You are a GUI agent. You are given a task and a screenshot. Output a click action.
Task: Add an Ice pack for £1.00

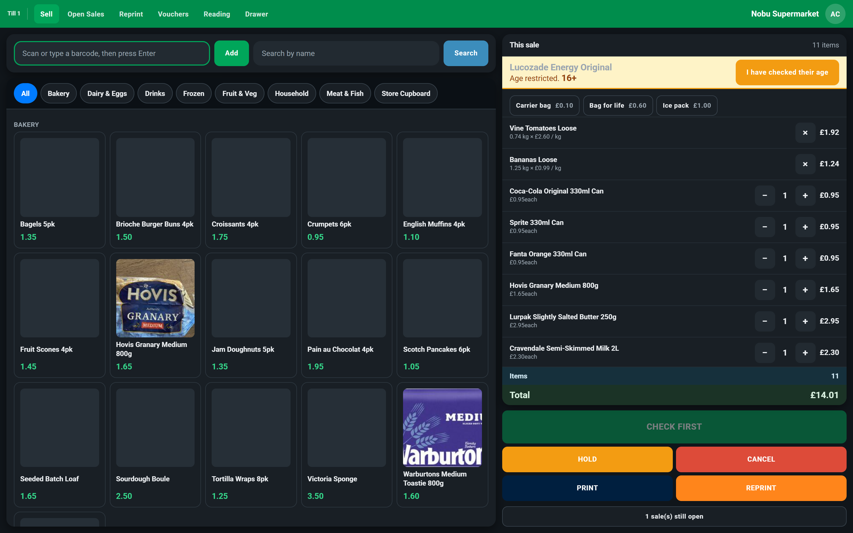click(x=687, y=106)
